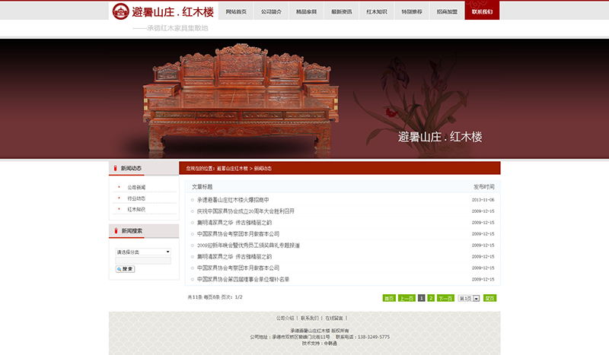Click the green 下一页 pagination button
The height and width of the screenshot is (355, 609).
[445, 298]
